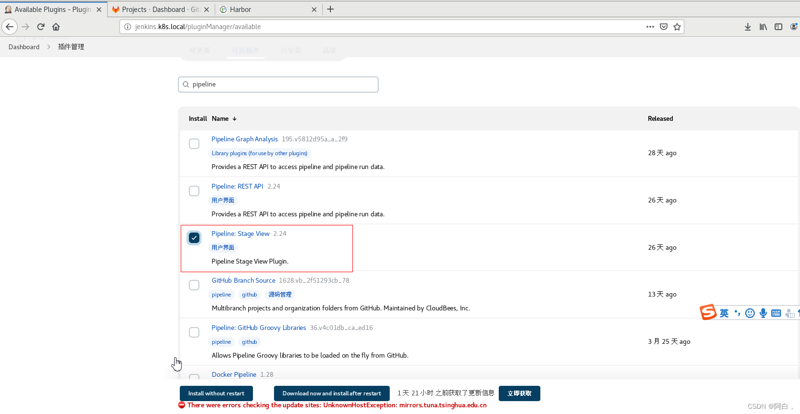800x414 pixels.
Task: Save page to Pocket icon
Action: (x=664, y=27)
